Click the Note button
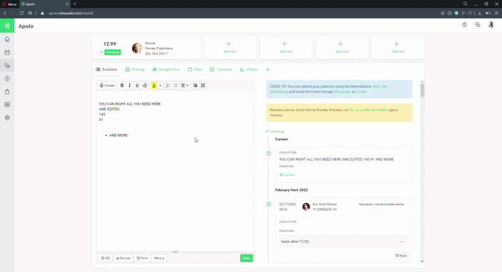Viewport: 502px width, 272px height. click(401, 256)
